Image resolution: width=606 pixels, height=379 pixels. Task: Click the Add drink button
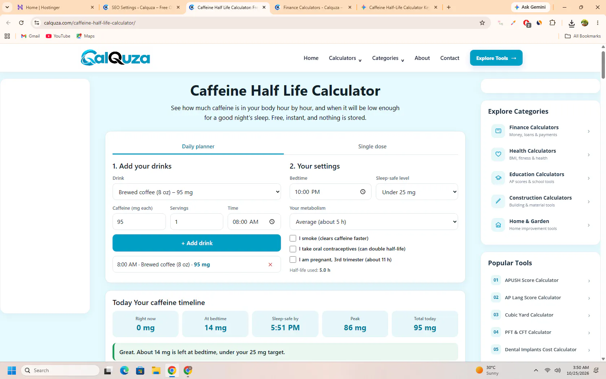tap(197, 243)
